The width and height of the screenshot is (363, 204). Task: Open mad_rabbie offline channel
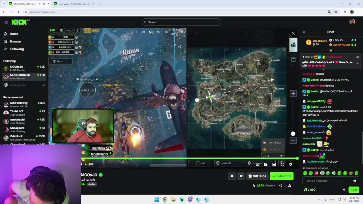click(24, 85)
